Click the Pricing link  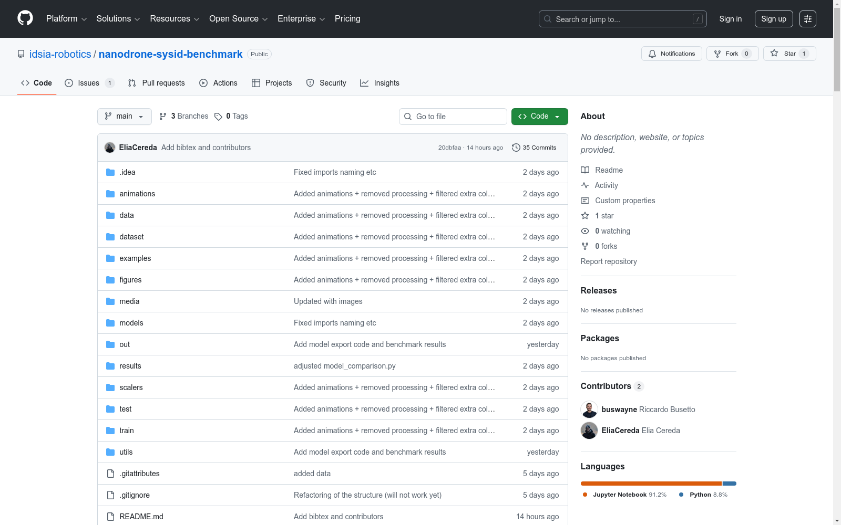347,19
